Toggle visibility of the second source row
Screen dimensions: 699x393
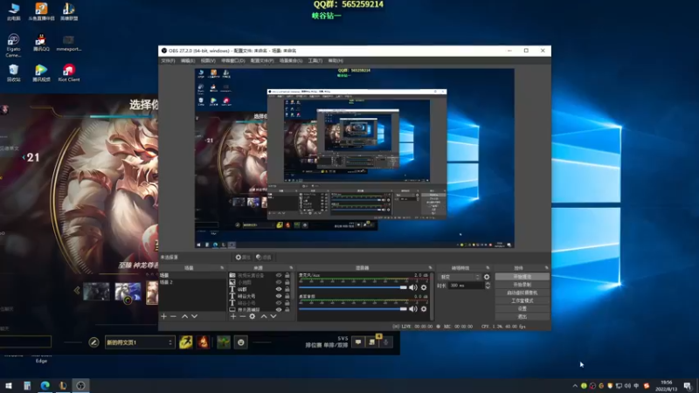point(279,282)
